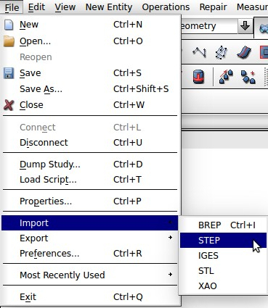
Task: Open the View menu
Action: click(x=65, y=7)
